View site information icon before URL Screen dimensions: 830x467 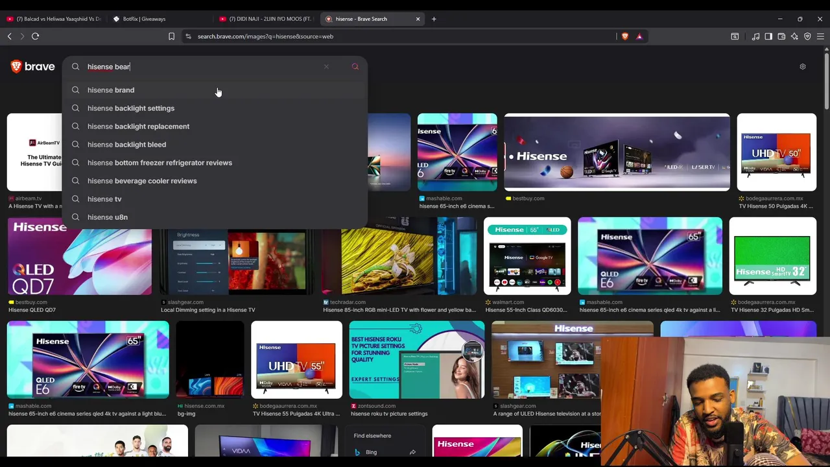click(x=187, y=36)
